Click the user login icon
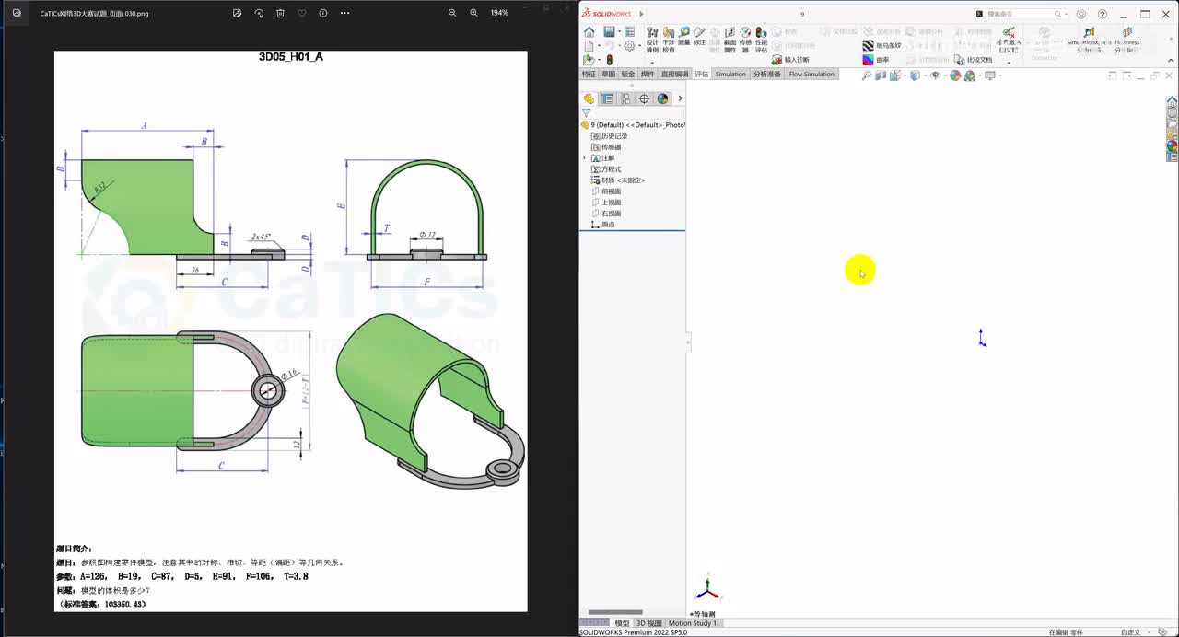This screenshot has width=1179, height=637. pos(1081,14)
